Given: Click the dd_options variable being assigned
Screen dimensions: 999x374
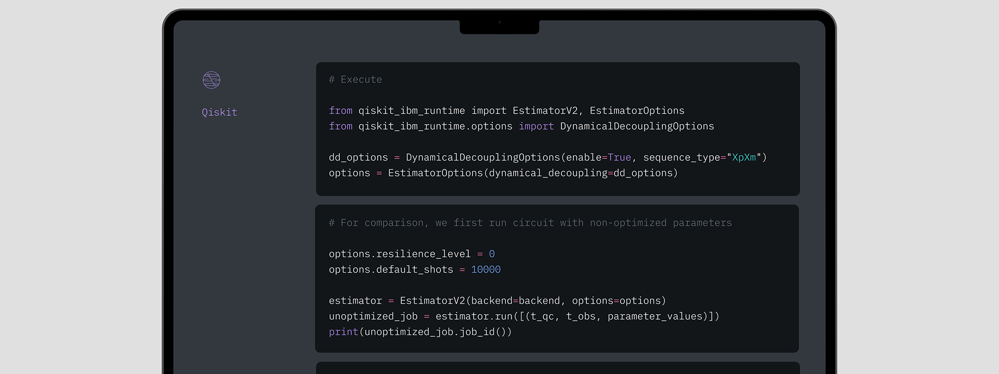Looking at the screenshot, I should pyautogui.click(x=358, y=157).
